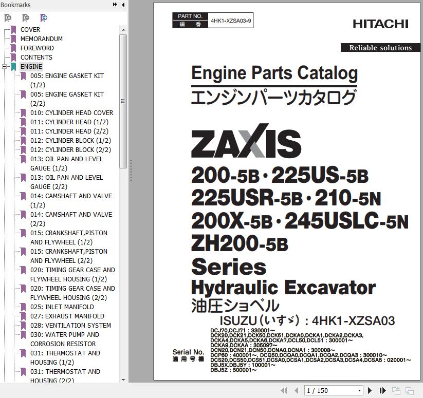Click the Engine Parts Catalog heading
The image size is (423, 398).
(x=274, y=73)
